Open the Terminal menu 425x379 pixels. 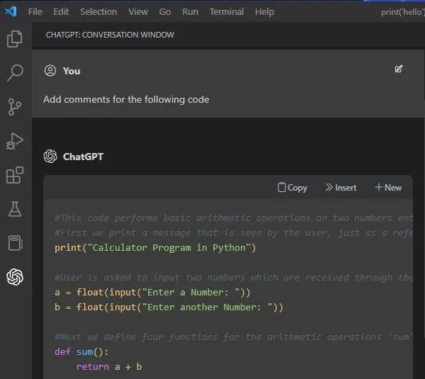pyautogui.click(x=227, y=11)
